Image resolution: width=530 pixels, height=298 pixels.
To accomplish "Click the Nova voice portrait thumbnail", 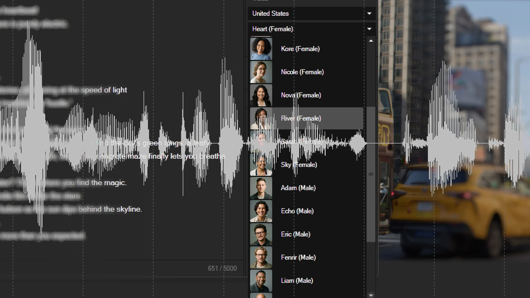I will [x=261, y=95].
